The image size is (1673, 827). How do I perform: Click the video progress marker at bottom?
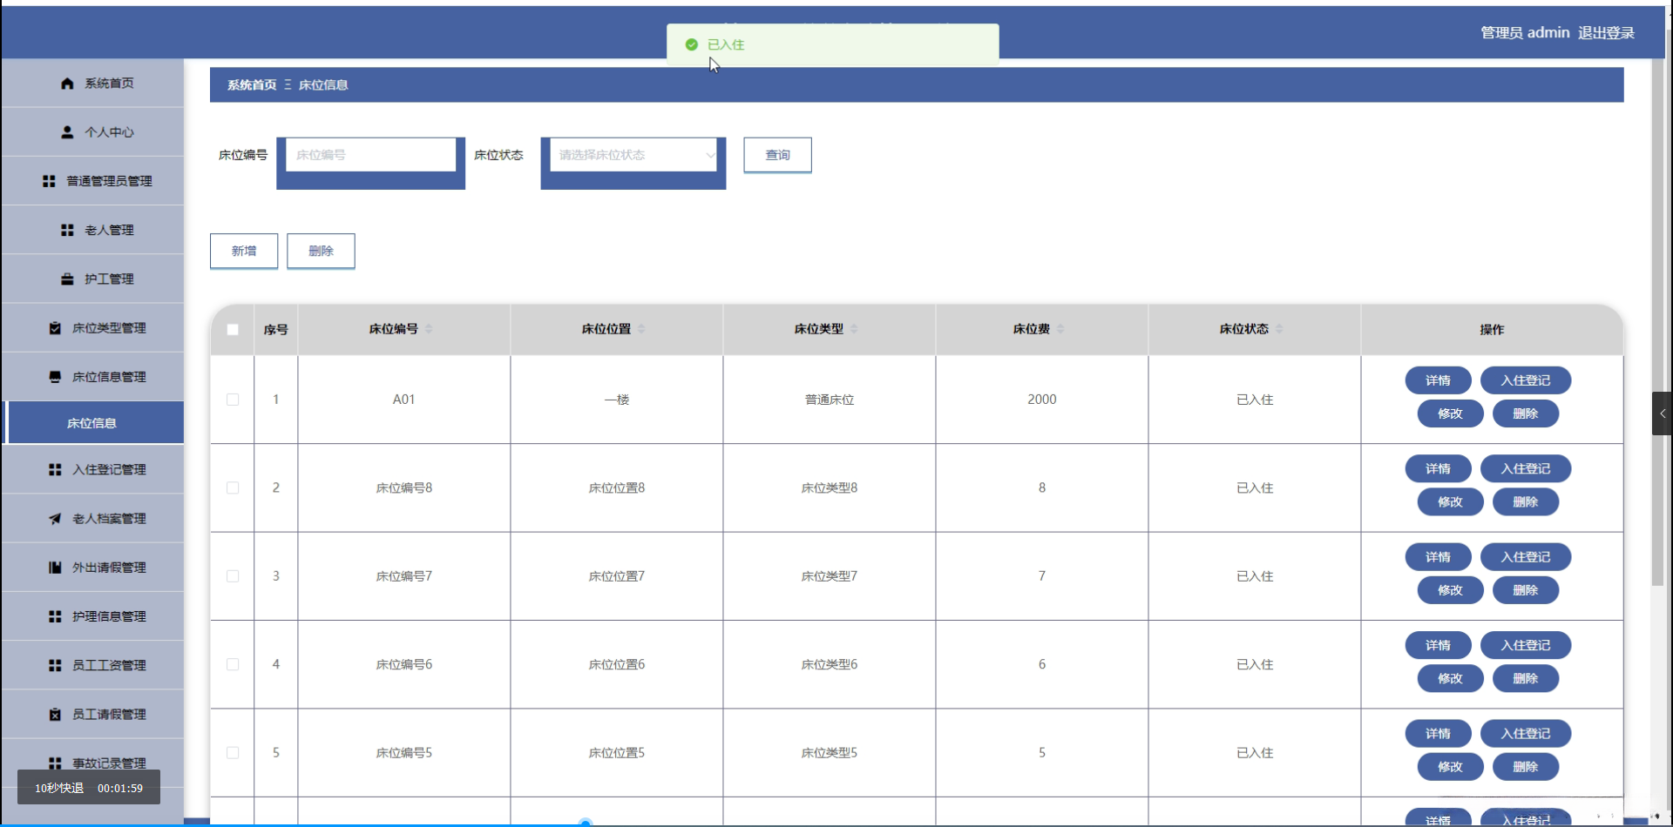coord(586,823)
